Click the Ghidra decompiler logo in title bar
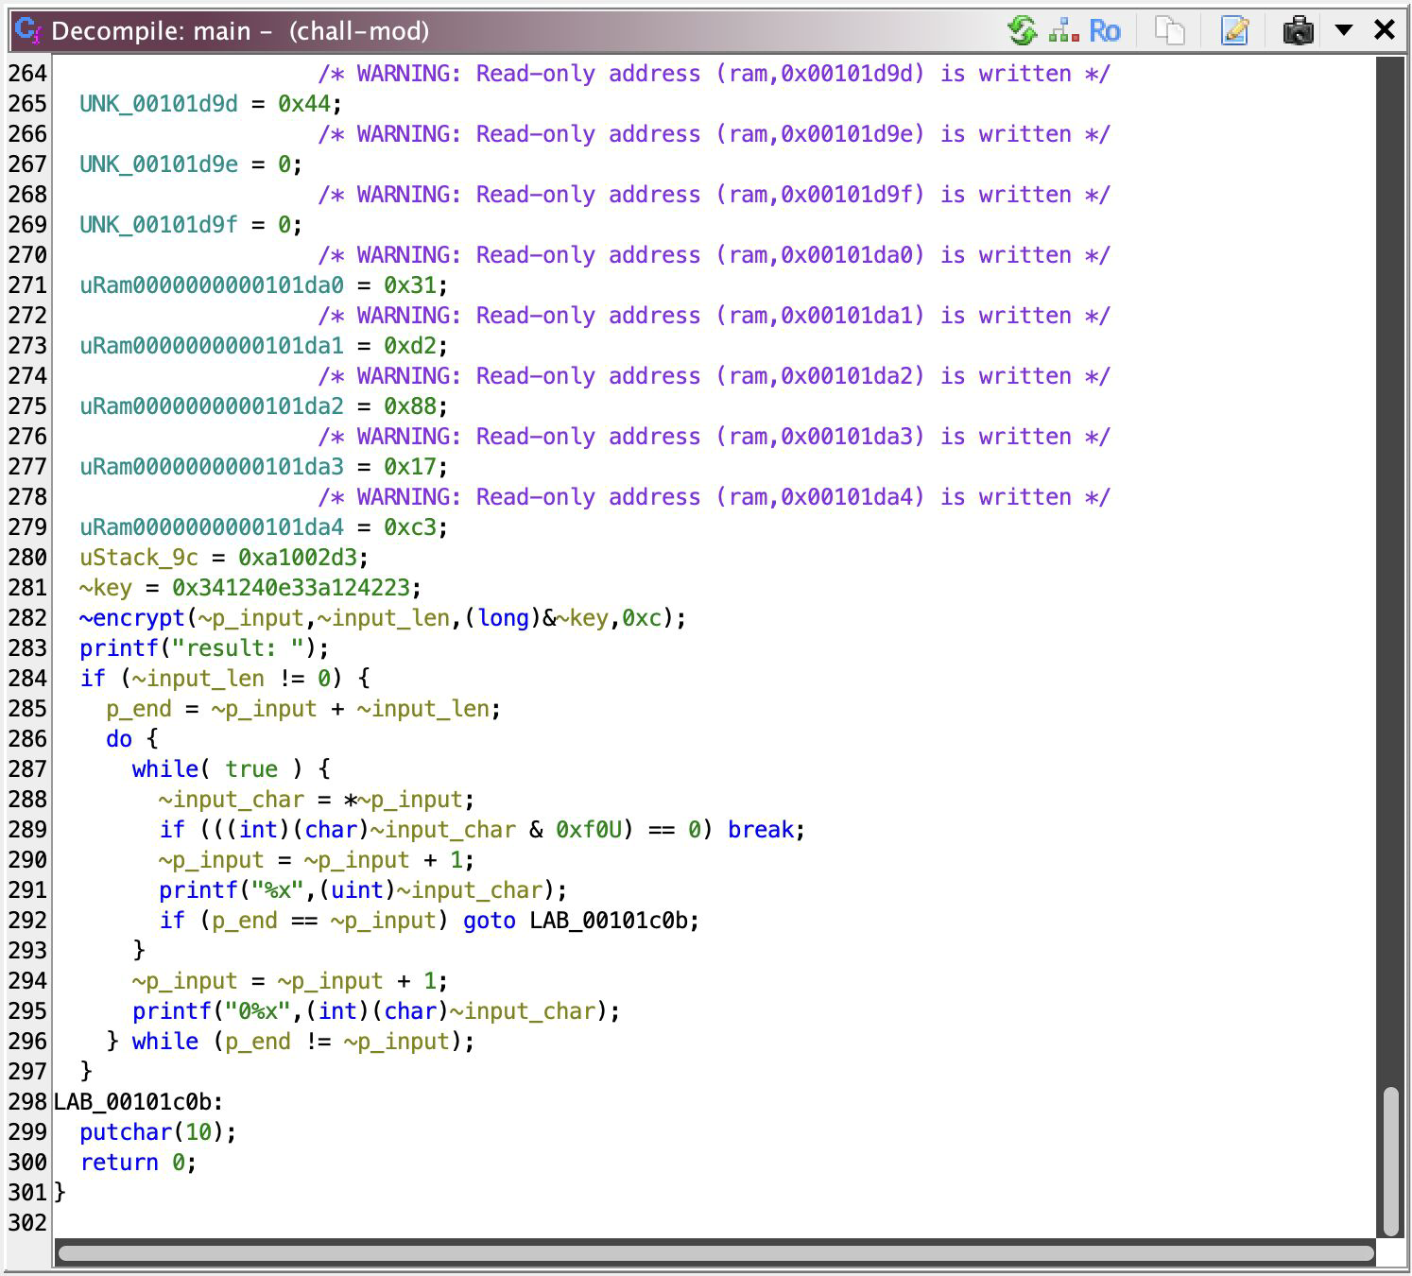 pos(28,30)
